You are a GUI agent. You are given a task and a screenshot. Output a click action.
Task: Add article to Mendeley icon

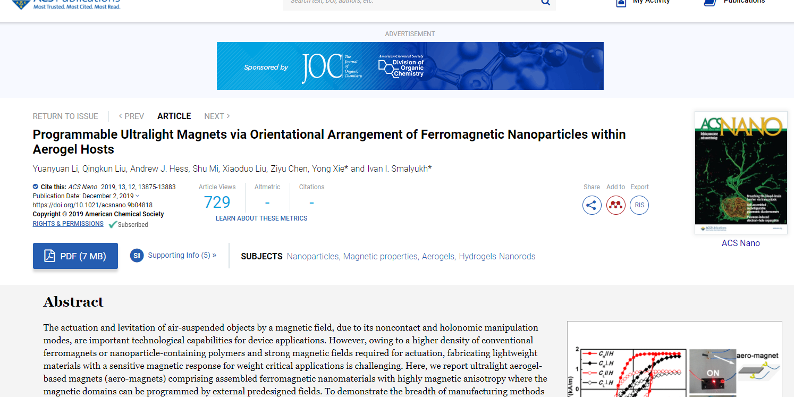pyautogui.click(x=615, y=205)
